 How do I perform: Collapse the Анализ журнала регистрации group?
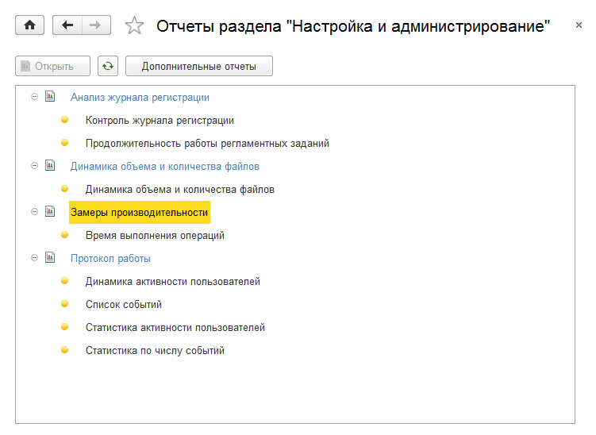point(34,97)
